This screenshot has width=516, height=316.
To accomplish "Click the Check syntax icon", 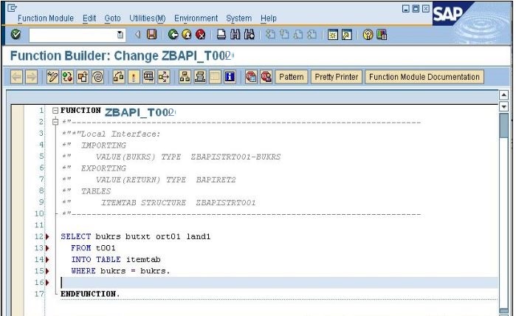I will pos(118,77).
